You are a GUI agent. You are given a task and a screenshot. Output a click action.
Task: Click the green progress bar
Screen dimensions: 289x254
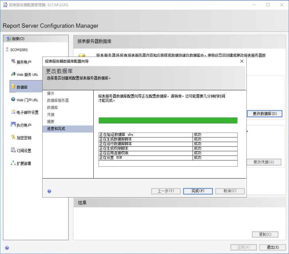click(x=168, y=121)
